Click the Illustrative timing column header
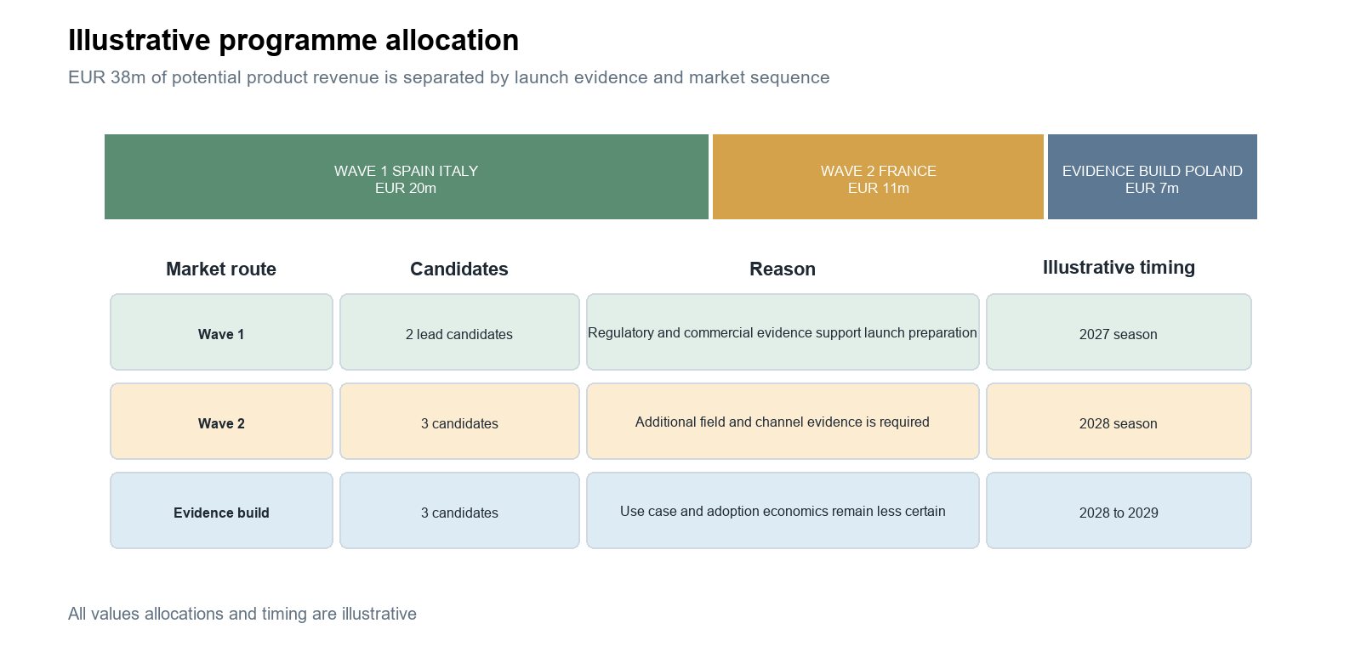The height and width of the screenshot is (646, 1361). [1119, 268]
